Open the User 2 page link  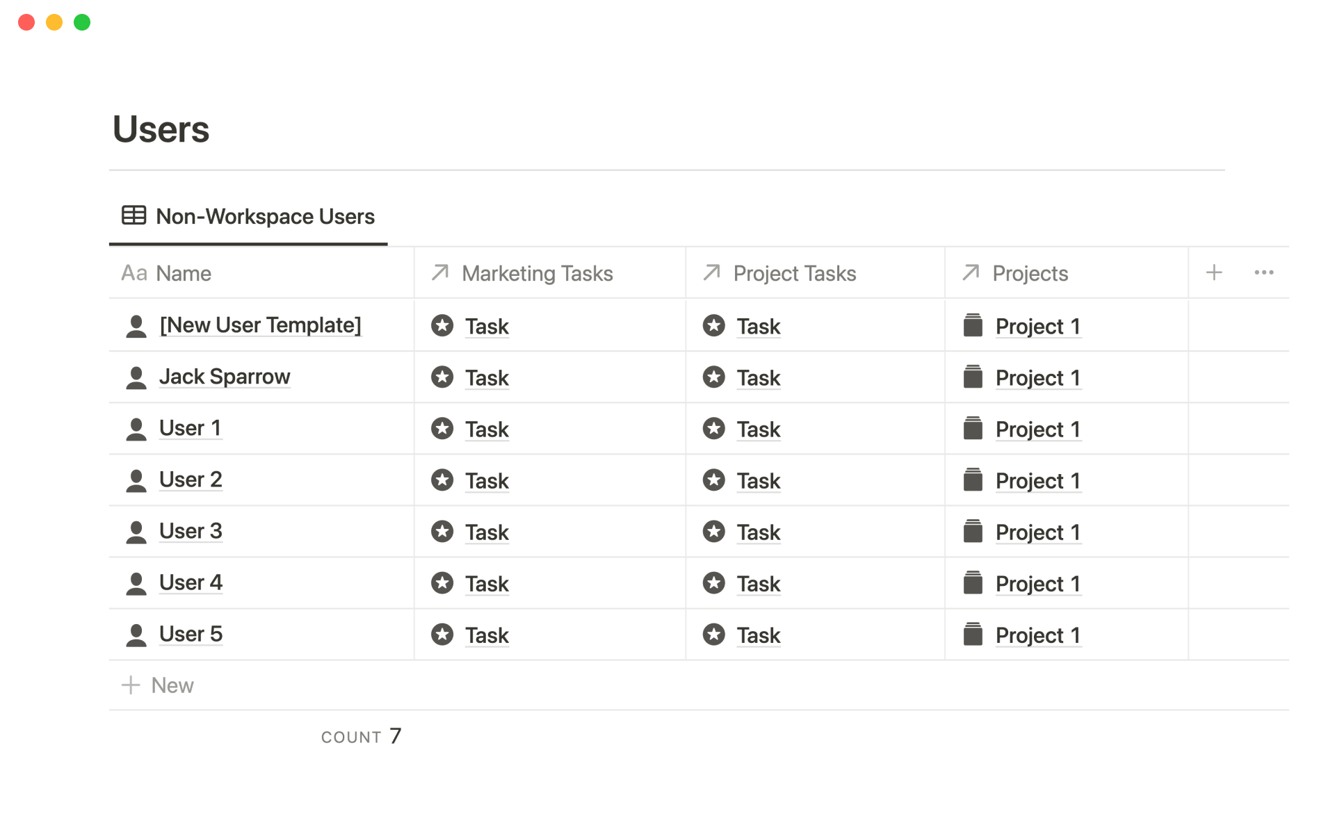(191, 479)
